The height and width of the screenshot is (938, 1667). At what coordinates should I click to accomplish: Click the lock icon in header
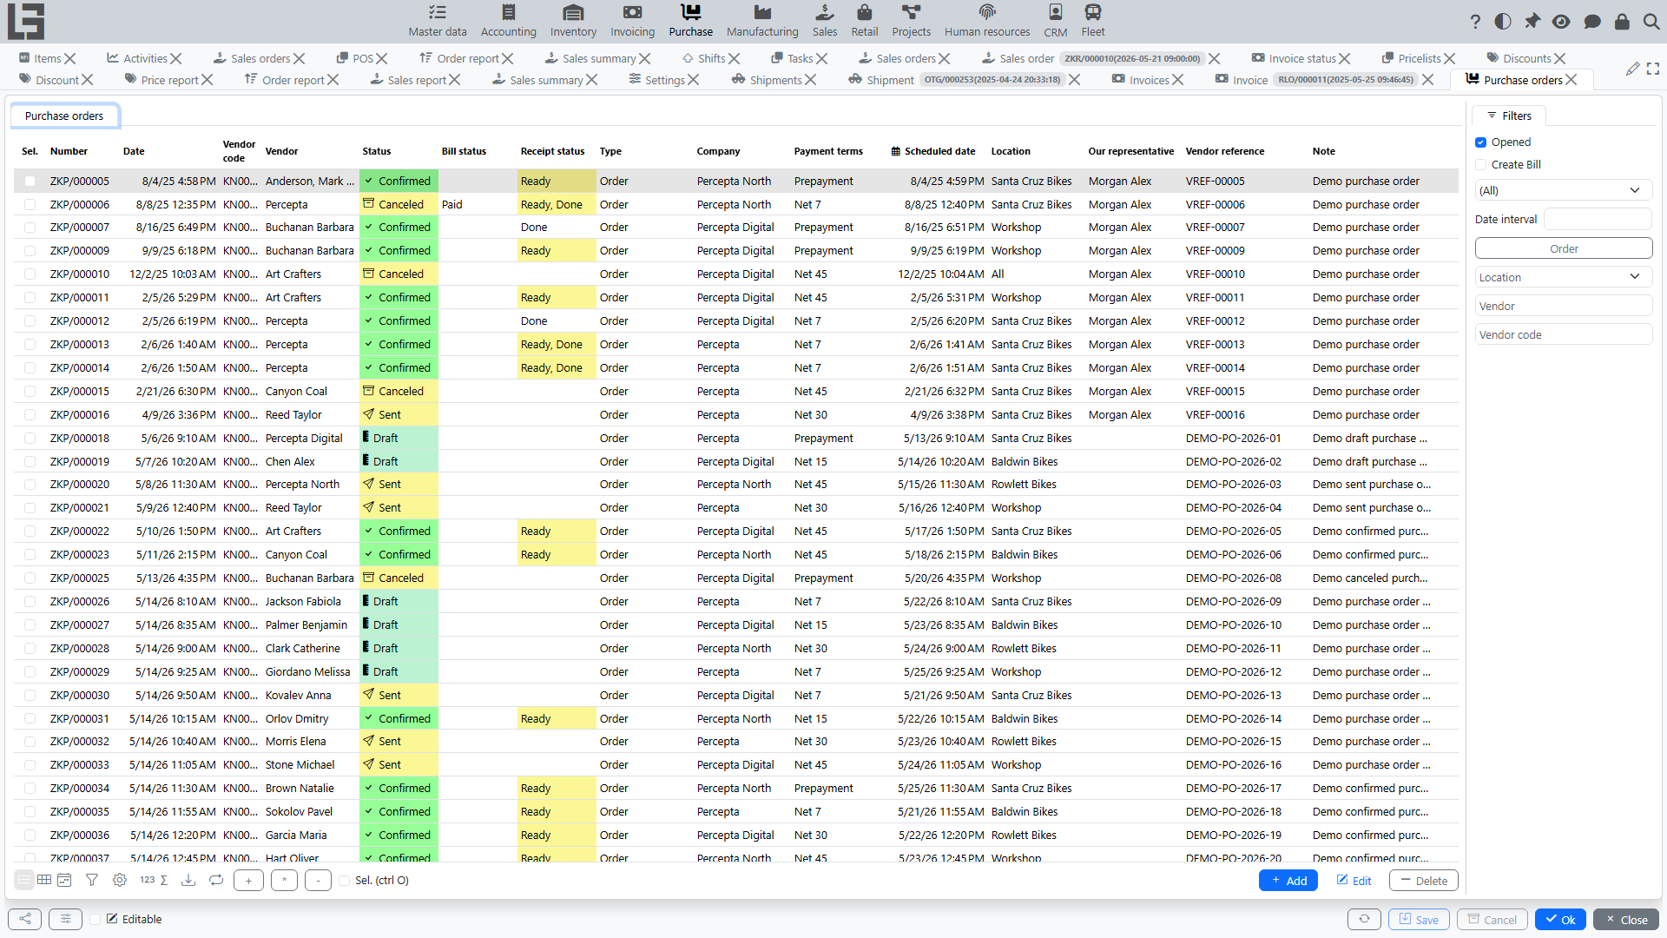[1622, 22]
